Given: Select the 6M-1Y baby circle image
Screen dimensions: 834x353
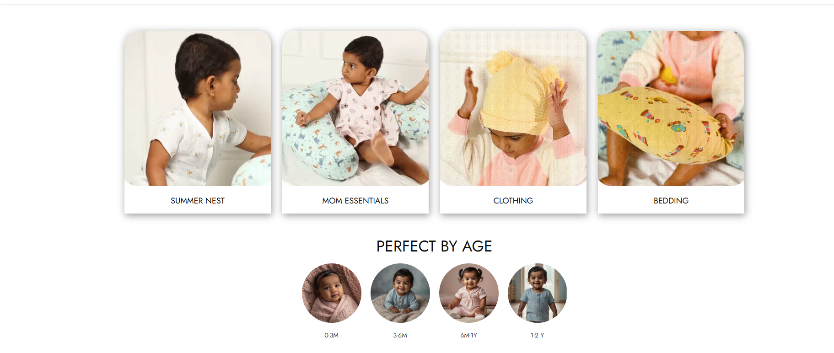Looking at the screenshot, I should point(469,293).
